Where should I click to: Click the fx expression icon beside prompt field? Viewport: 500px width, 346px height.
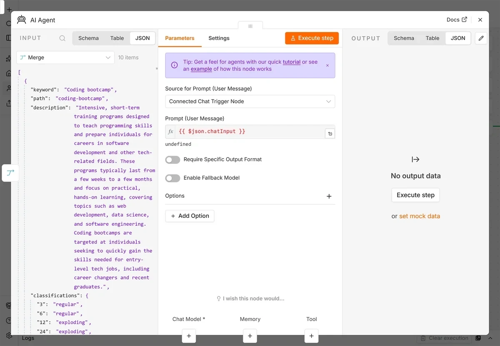(x=170, y=132)
